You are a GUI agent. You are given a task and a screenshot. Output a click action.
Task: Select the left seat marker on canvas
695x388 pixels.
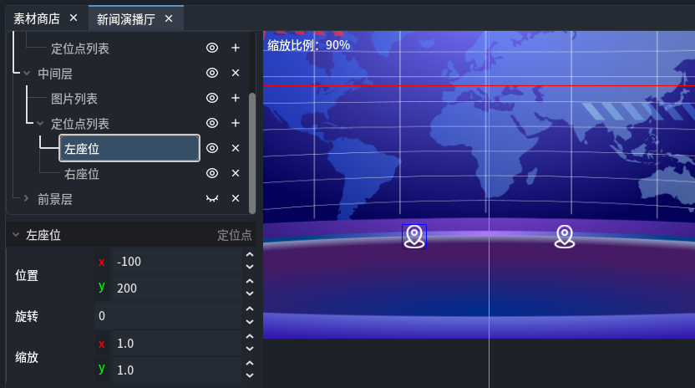(414, 237)
